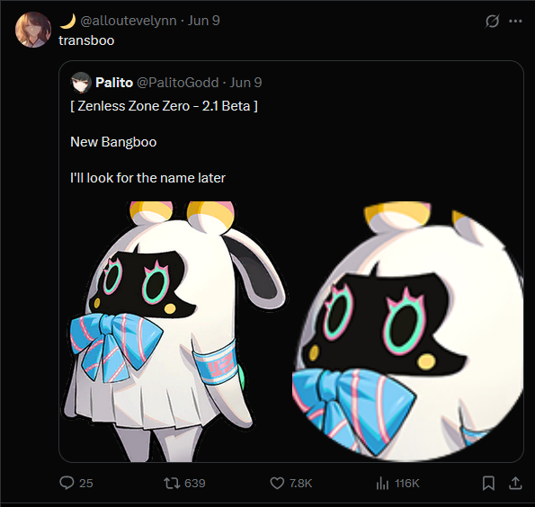Viewport: 535px width, 507px height.
Task: Bookmark this tweet
Action: pos(488,483)
